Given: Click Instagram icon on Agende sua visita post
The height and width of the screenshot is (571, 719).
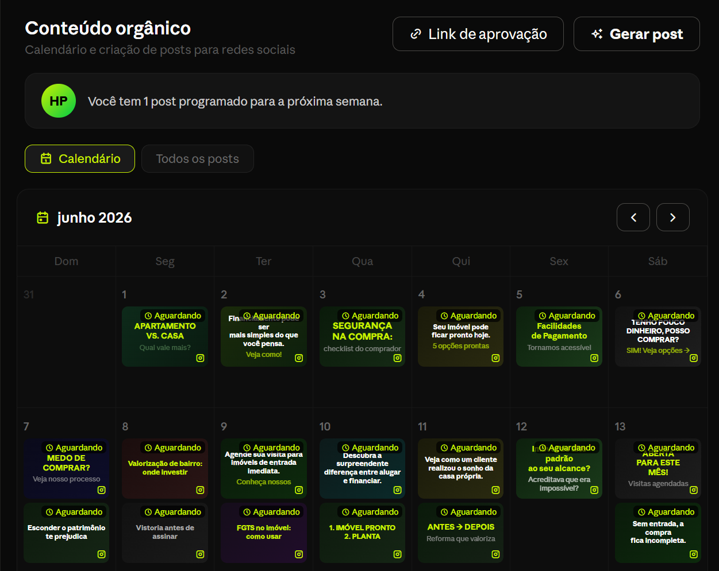Looking at the screenshot, I should tap(299, 490).
